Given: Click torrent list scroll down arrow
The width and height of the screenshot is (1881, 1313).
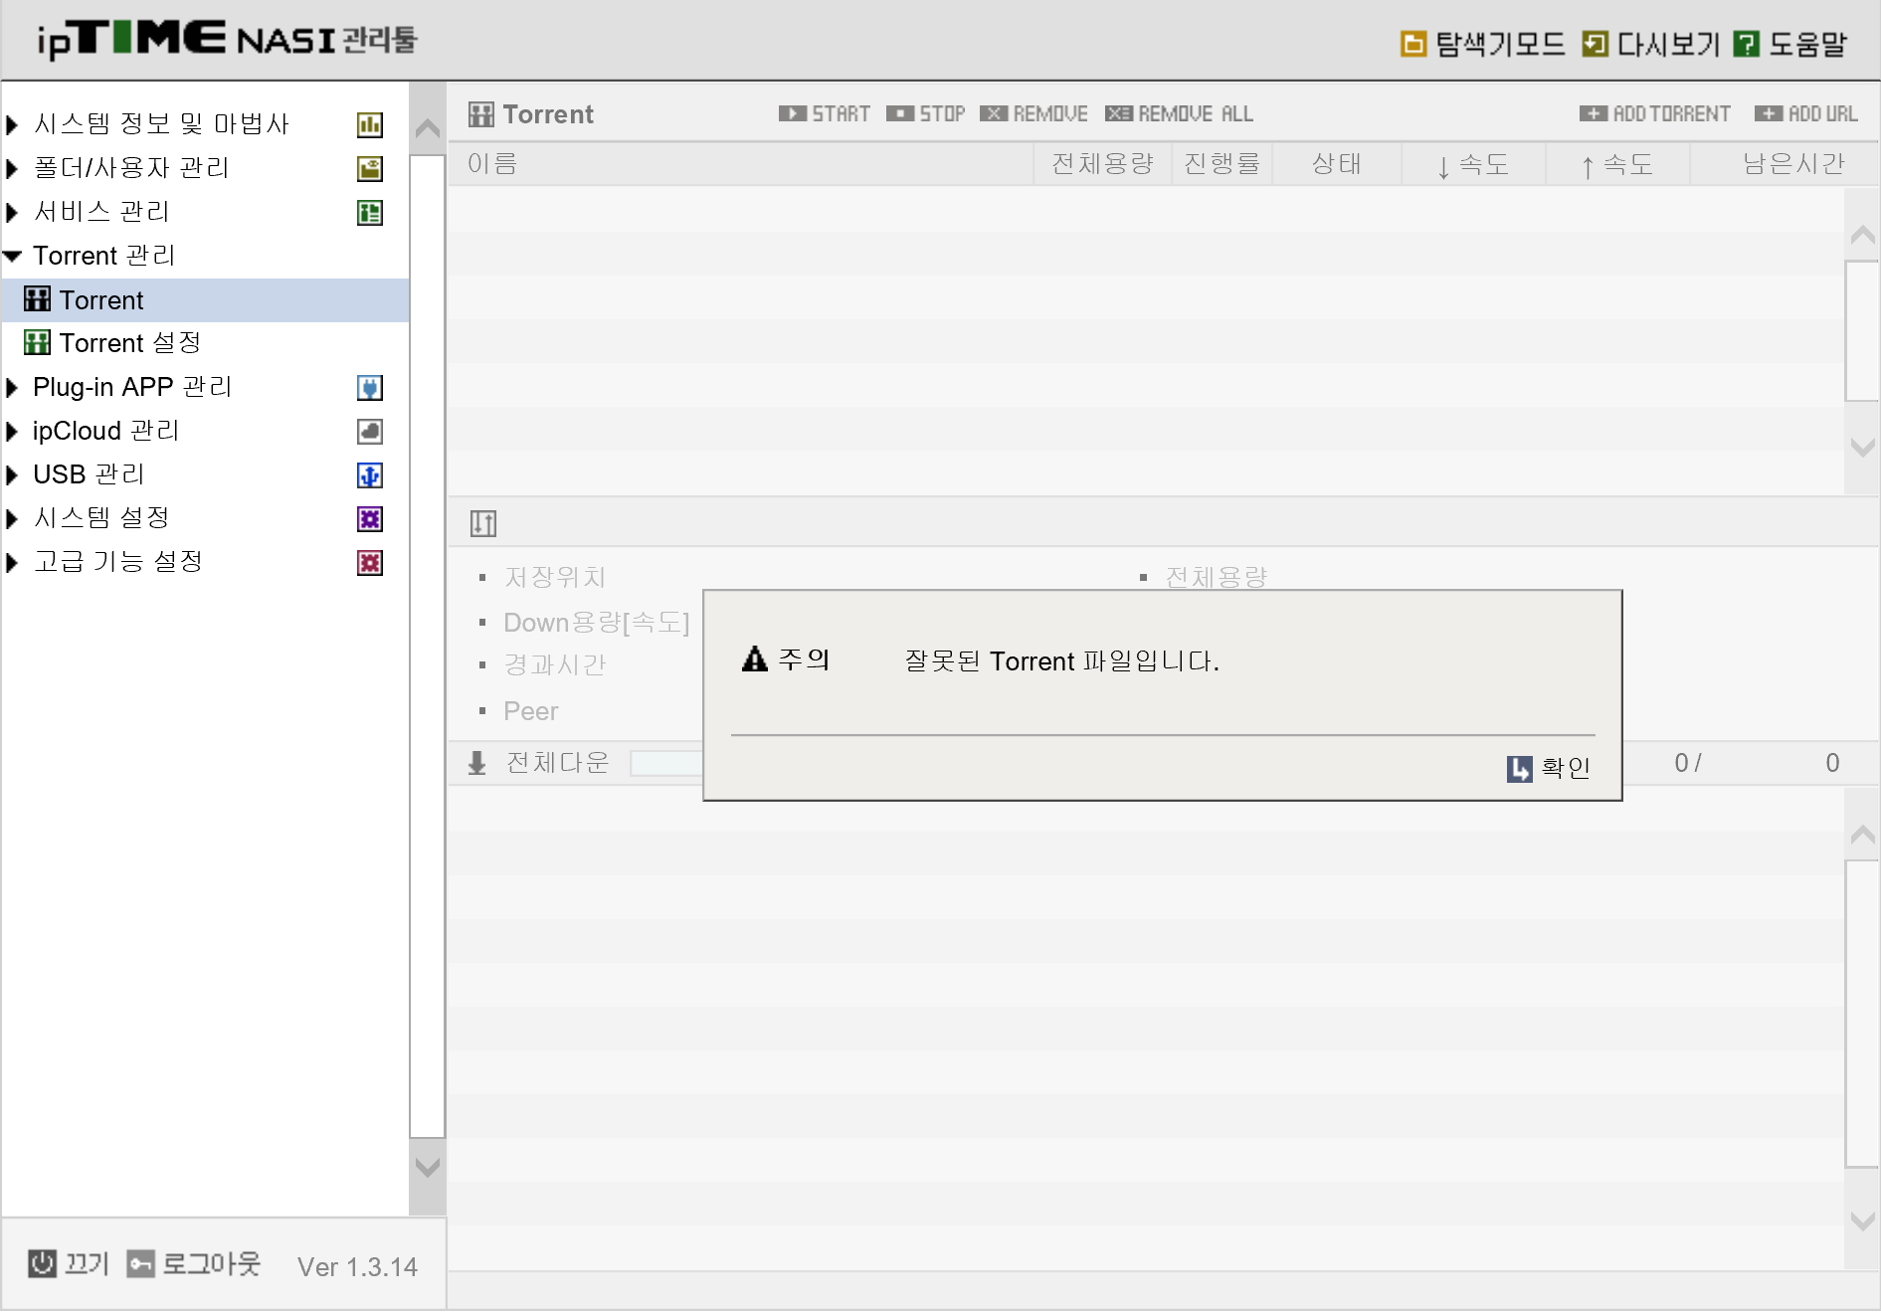Looking at the screenshot, I should point(1862,448).
